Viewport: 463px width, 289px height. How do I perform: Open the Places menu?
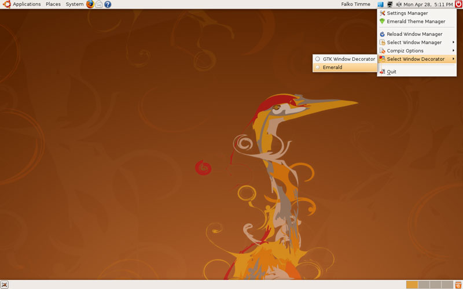pos(53,4)
